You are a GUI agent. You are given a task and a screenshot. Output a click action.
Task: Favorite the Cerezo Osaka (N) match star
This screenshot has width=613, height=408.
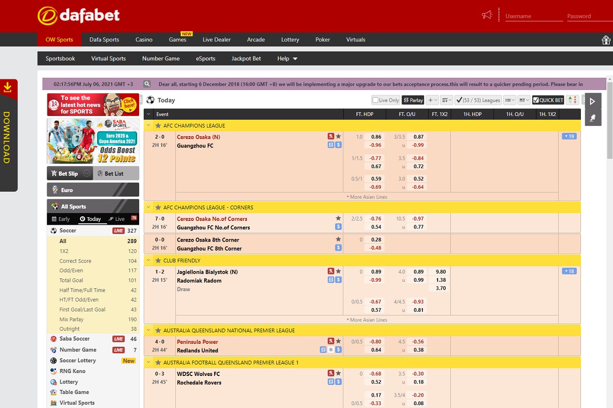[x=338, y=137]
